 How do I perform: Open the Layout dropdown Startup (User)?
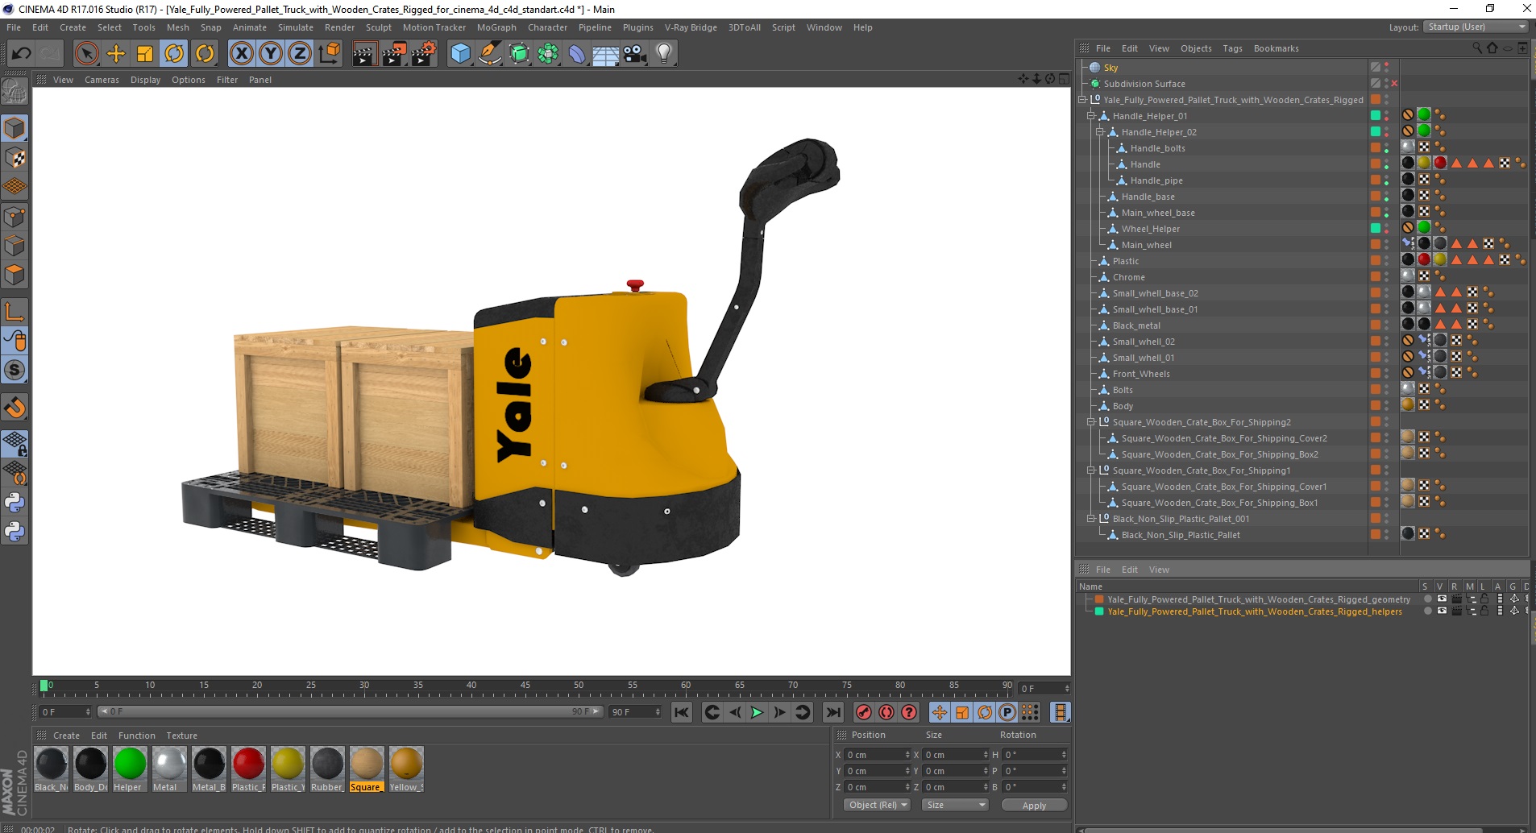(1476, 27)
